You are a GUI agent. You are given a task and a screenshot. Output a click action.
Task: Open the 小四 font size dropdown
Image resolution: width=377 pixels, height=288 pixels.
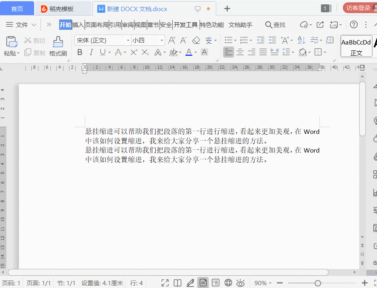click(x=161, y=40)
